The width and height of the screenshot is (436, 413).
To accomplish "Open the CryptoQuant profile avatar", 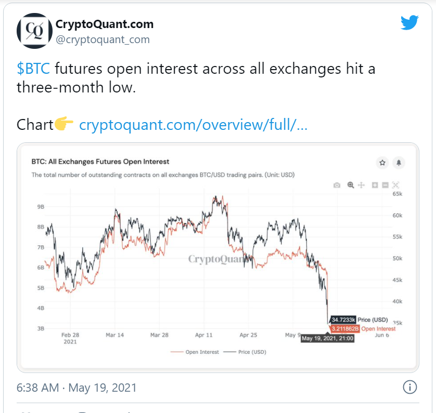I will 34,31.
